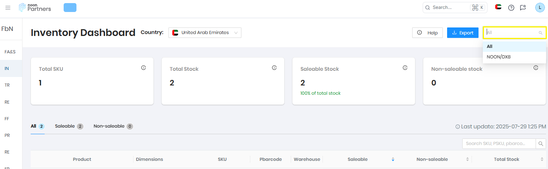Open the hamburger menu icon
548x169 pixels.
[8, 7]
